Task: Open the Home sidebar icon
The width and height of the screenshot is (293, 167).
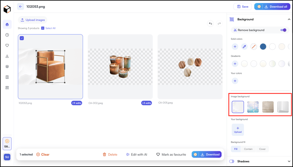Action: click(x=7, y=24)
